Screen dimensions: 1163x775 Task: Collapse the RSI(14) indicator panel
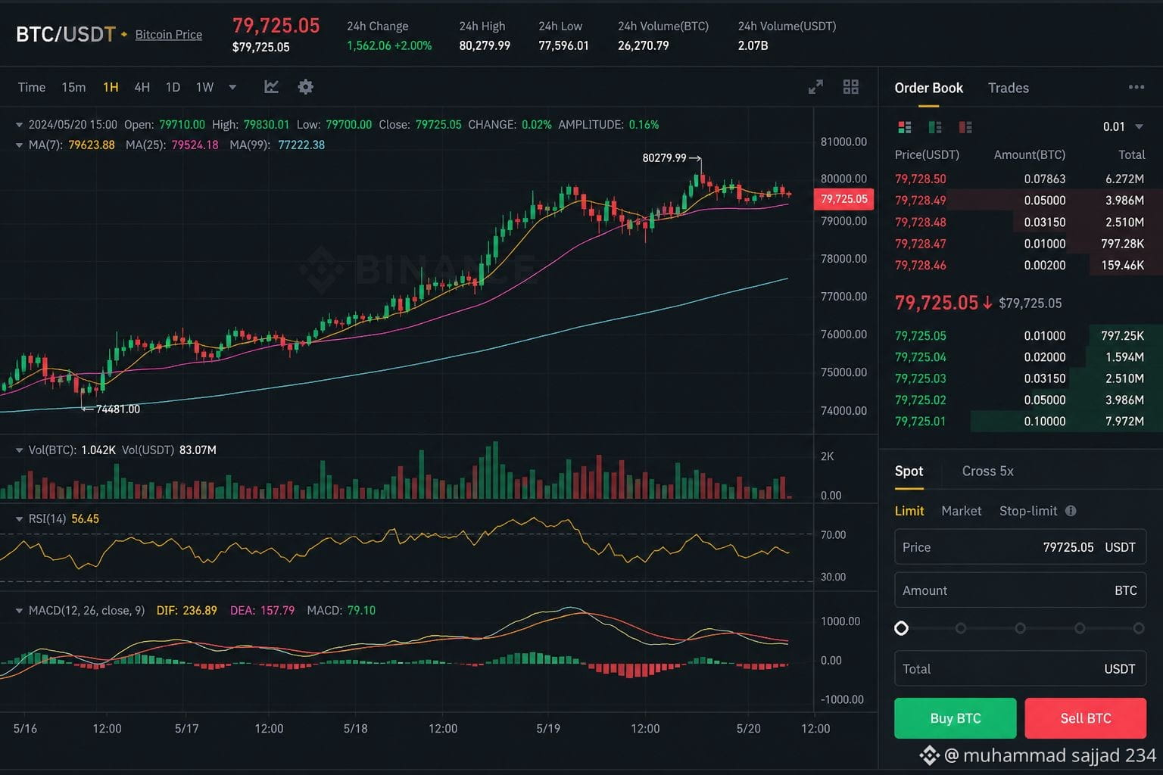[x=19, y=519]
